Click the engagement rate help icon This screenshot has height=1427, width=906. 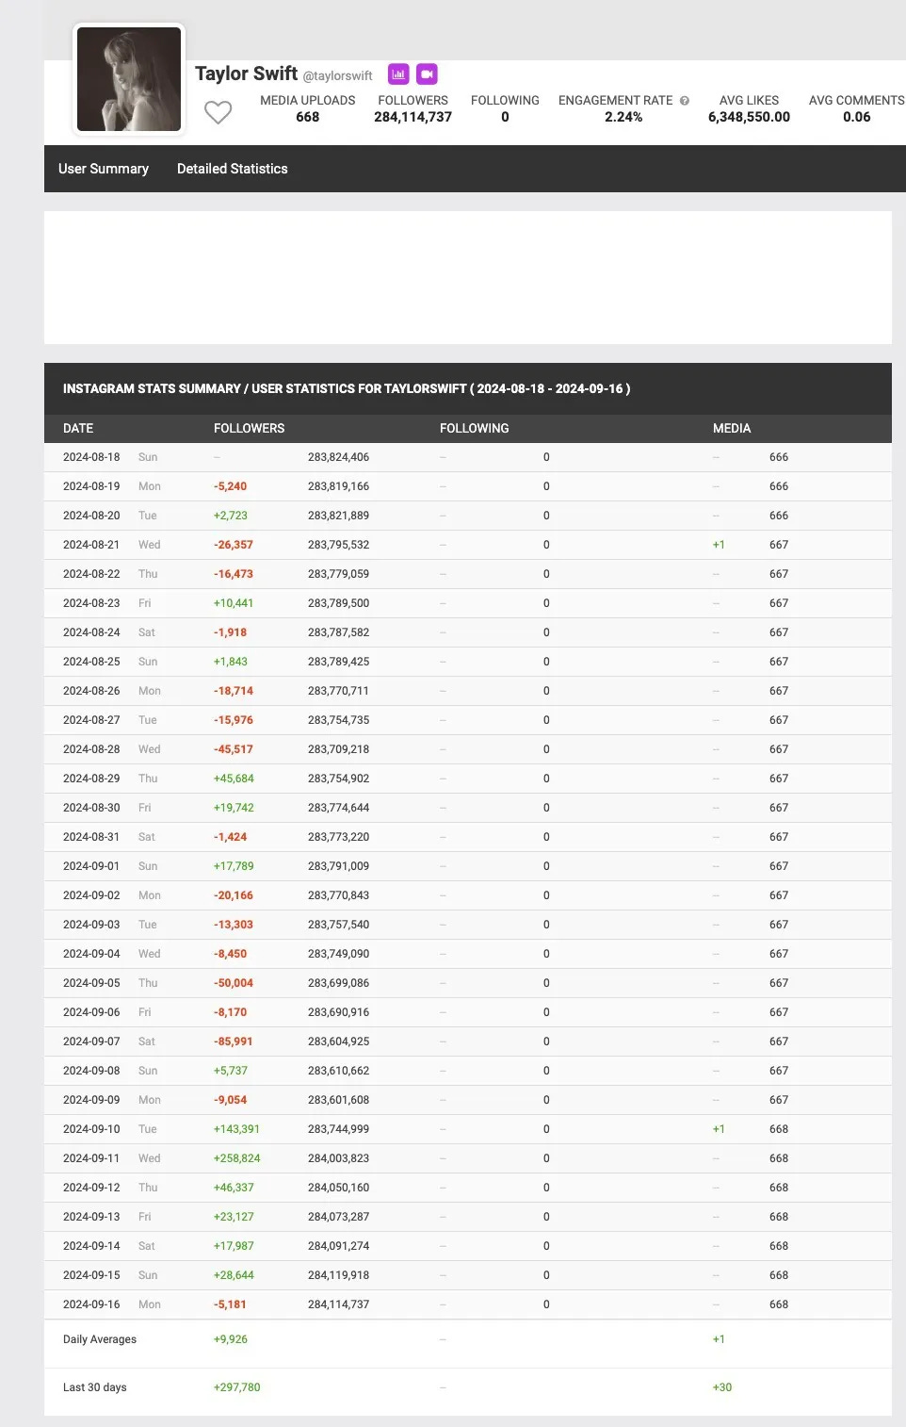pyautogui.click(x=685, y=101)
